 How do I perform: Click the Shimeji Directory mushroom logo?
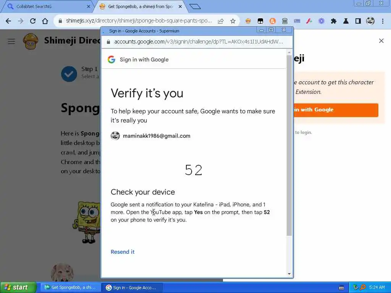tap(31, 41)
